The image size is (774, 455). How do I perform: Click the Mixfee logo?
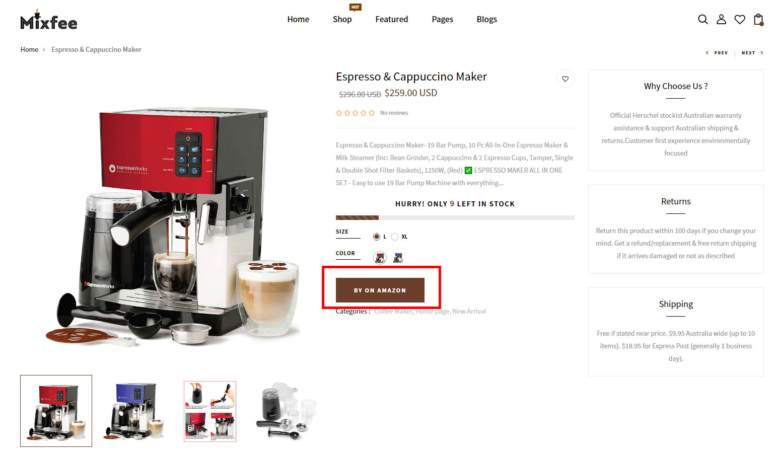[x=49, y=20]
